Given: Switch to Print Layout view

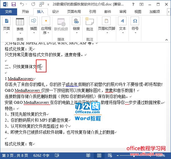Looking at the screenshot, I should pyautogui.click(x=99, y=155).
